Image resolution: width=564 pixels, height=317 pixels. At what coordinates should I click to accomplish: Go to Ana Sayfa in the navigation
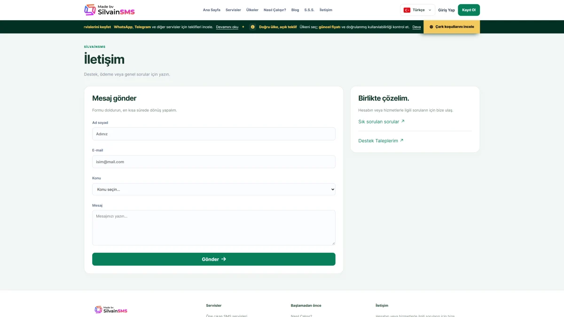click(211, 10)
